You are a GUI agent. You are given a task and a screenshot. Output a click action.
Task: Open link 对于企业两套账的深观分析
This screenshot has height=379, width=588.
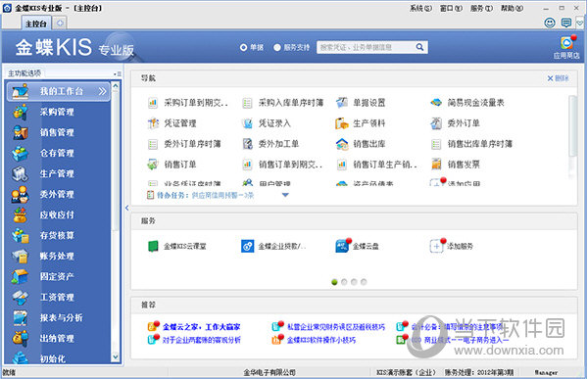201,340
